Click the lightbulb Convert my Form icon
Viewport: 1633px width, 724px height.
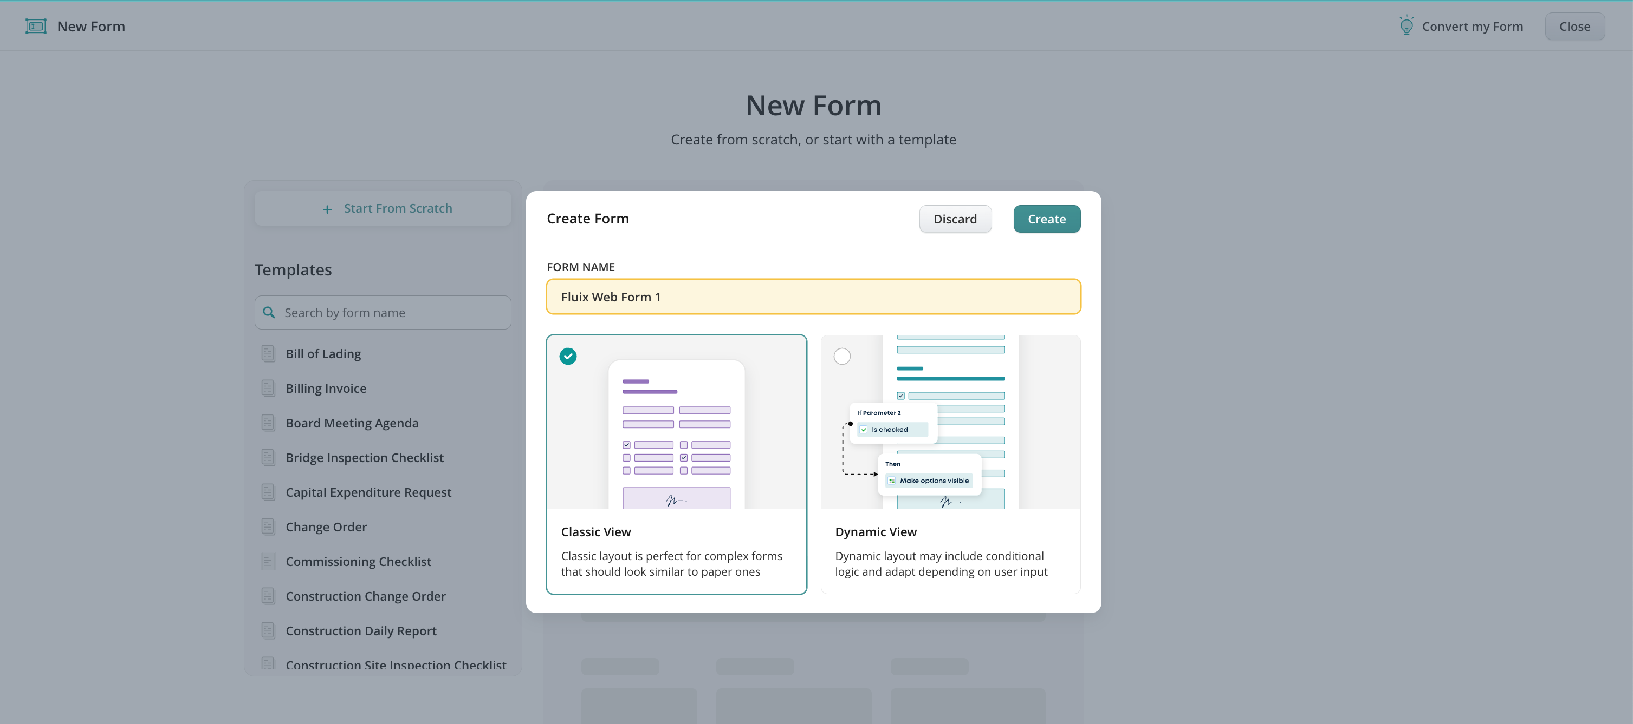coord(1406,25)
